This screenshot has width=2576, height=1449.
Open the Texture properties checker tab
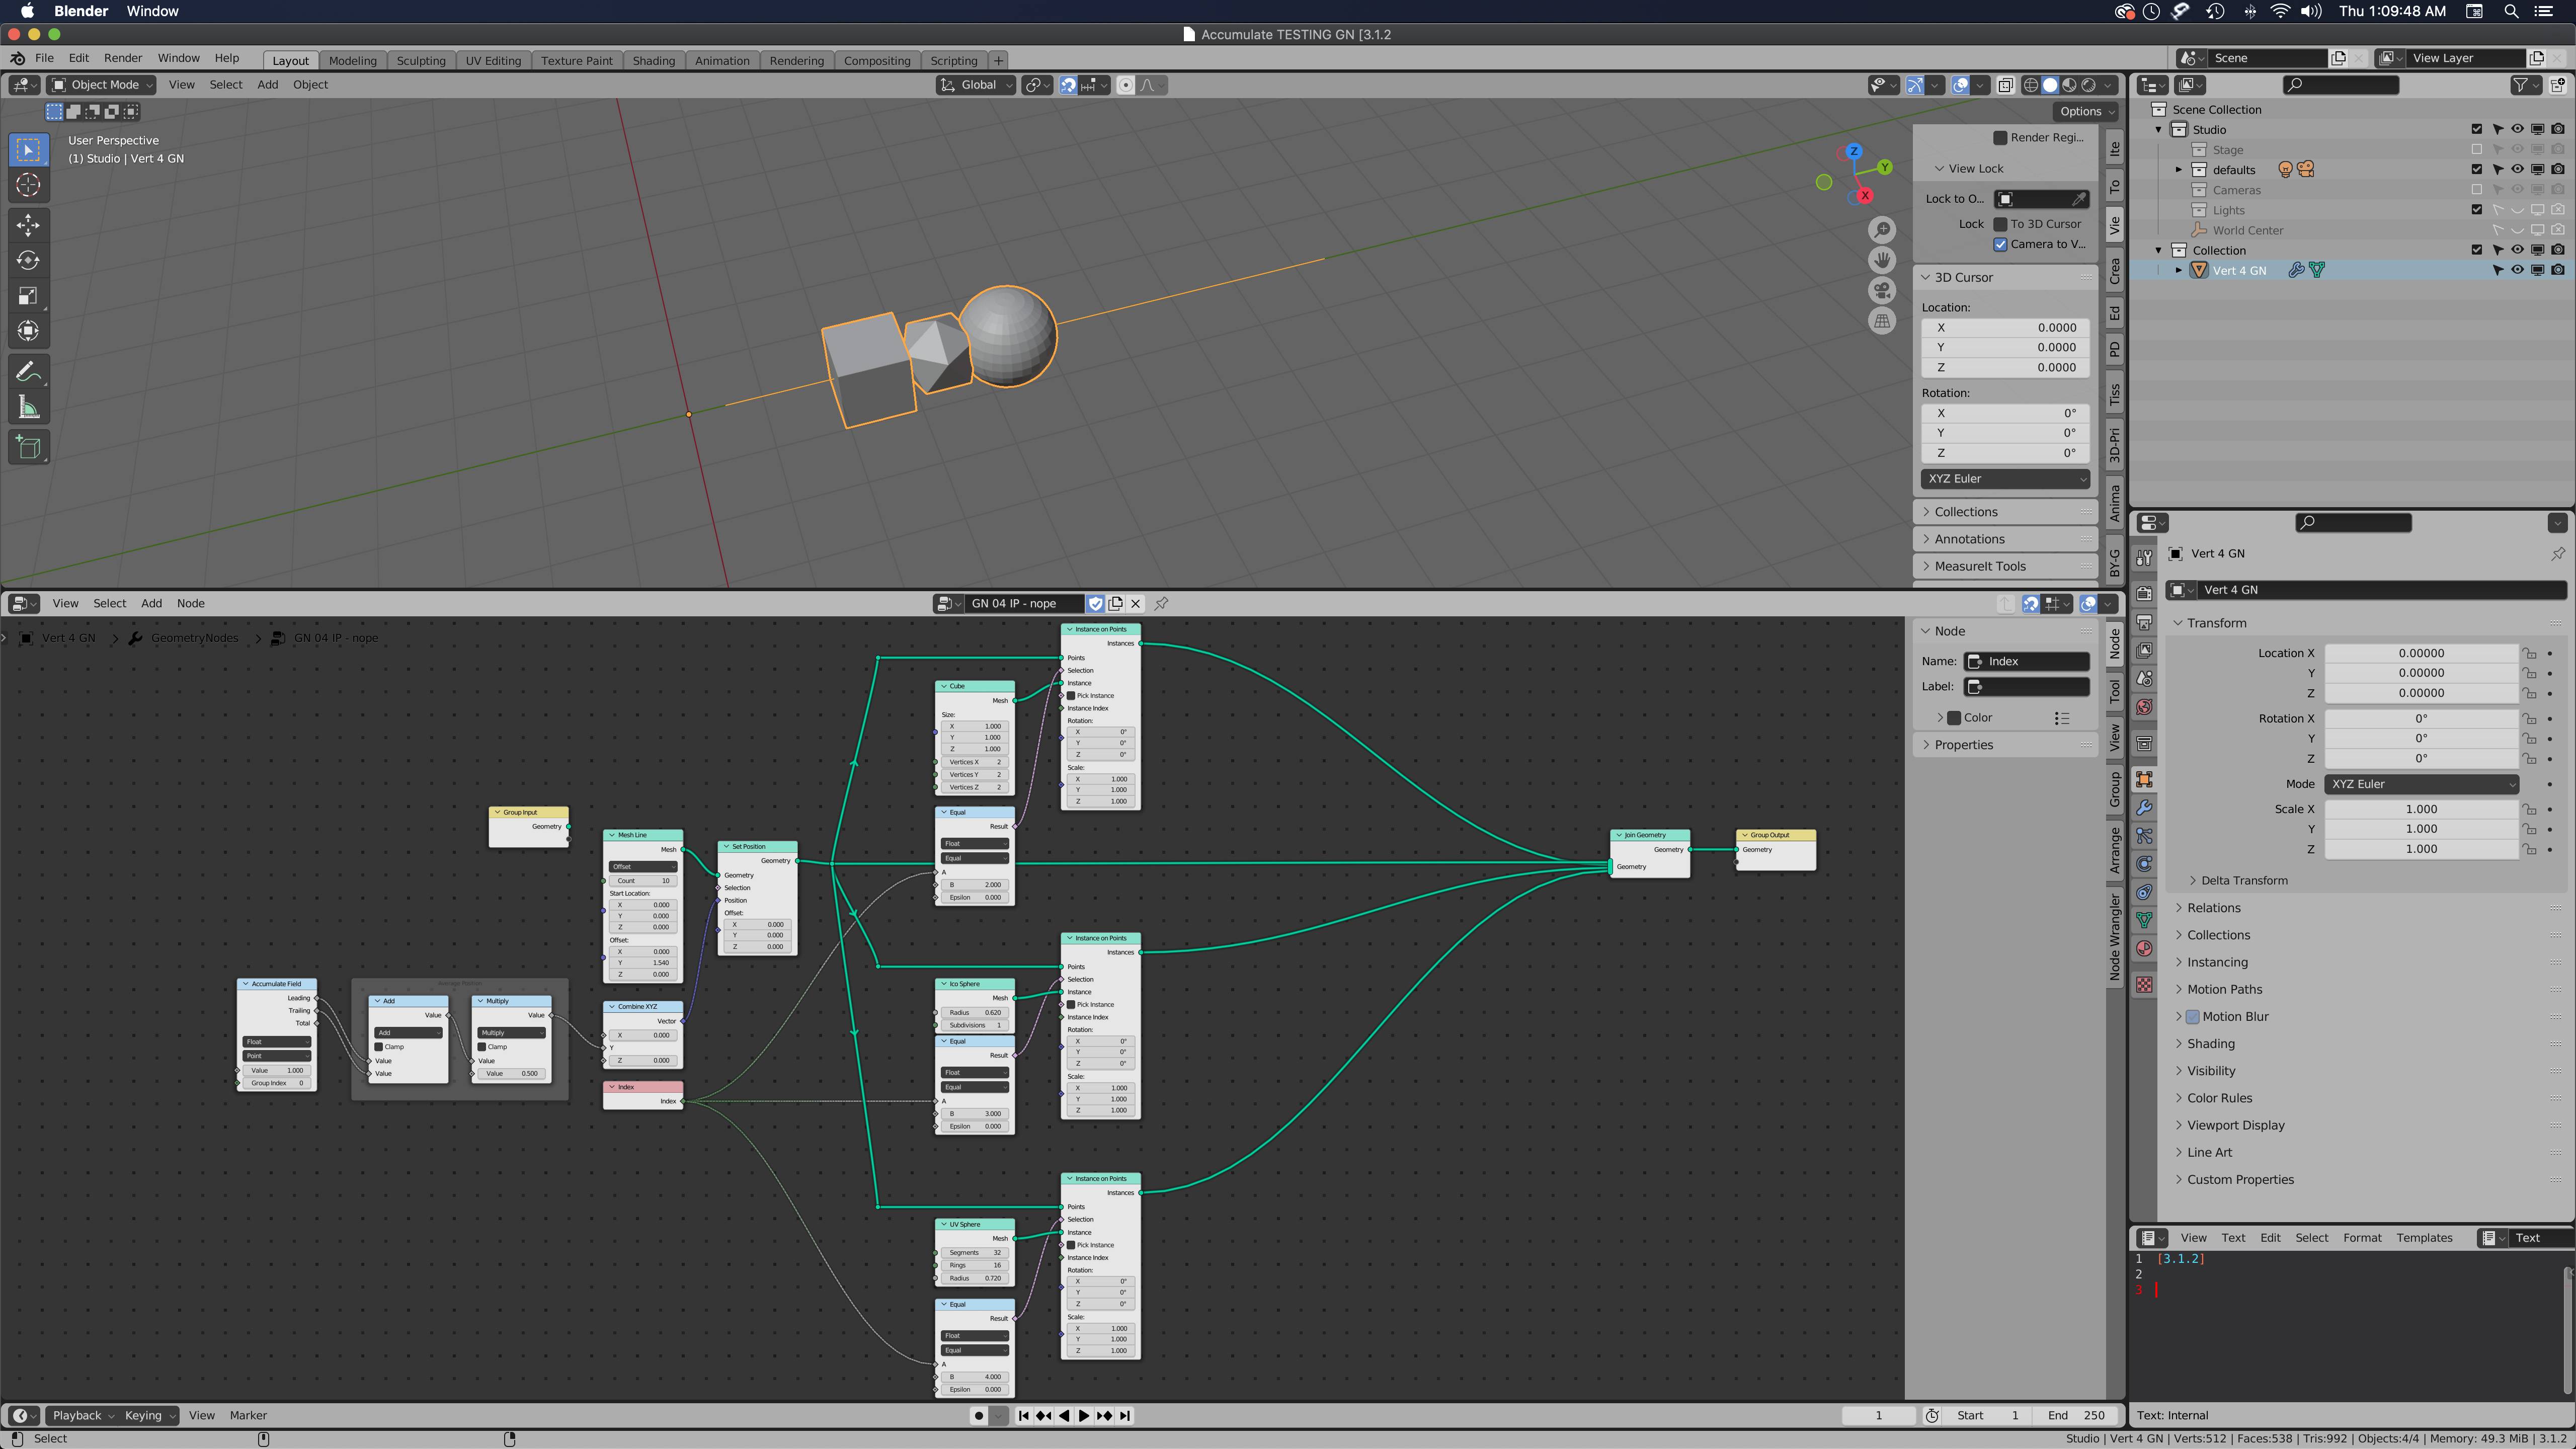tap(2144, 985)
